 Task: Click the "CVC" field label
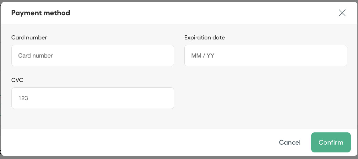click(x=17, y=80)
